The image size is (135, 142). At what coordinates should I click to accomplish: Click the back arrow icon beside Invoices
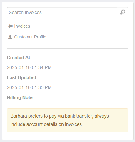(10, 26)
